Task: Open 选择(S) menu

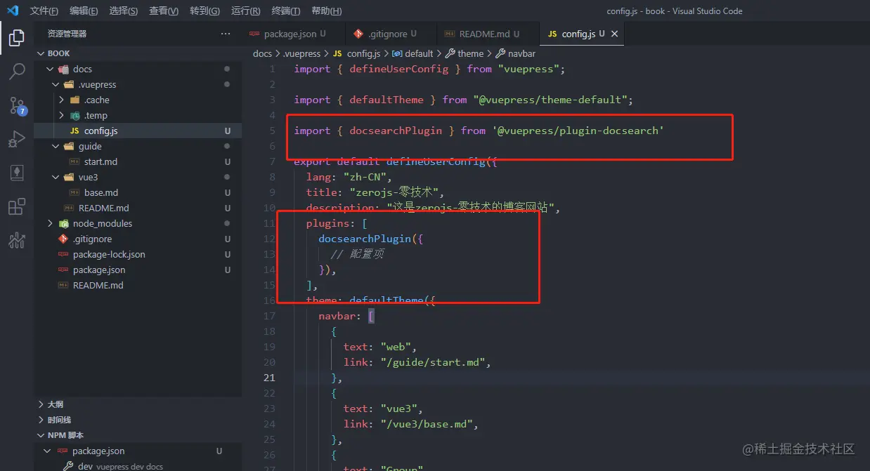Action: coord(124,11)
